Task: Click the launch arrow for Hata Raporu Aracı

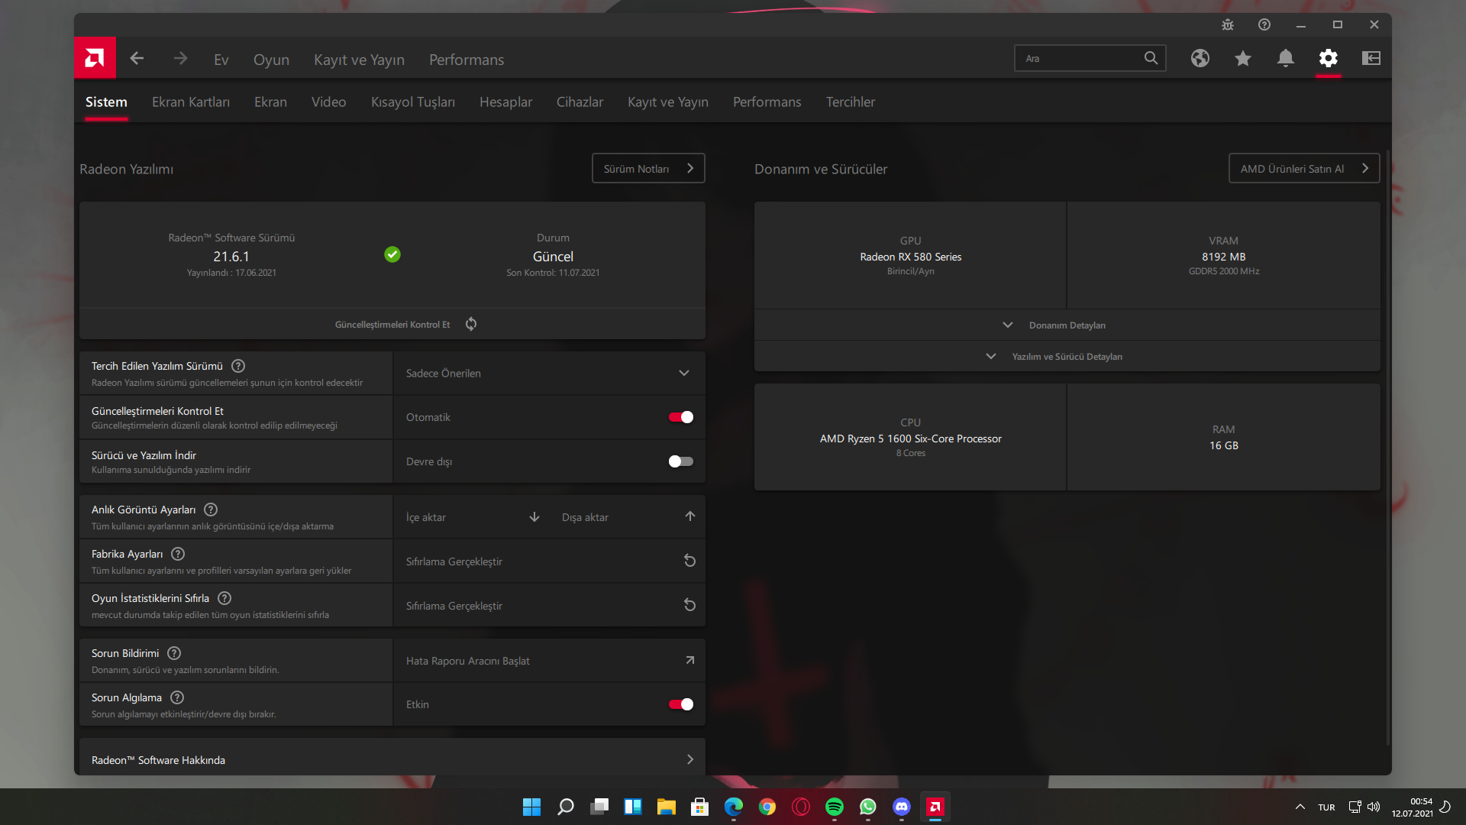Action: pyautogui.click(x=689, y=660)
